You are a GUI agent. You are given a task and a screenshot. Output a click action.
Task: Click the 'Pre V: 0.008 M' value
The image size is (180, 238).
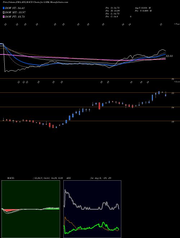pyautogui.click(x=143, y=11)
